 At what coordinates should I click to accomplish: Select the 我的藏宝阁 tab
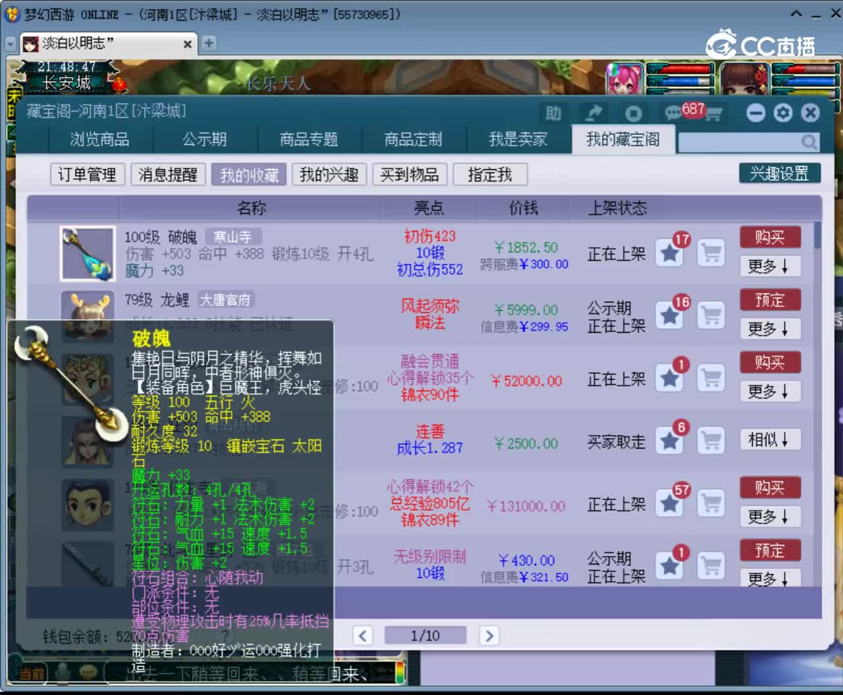(x=623, y=140)
